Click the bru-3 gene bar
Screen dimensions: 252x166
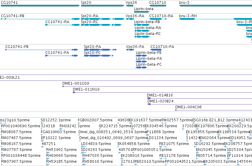click(216, 6)
